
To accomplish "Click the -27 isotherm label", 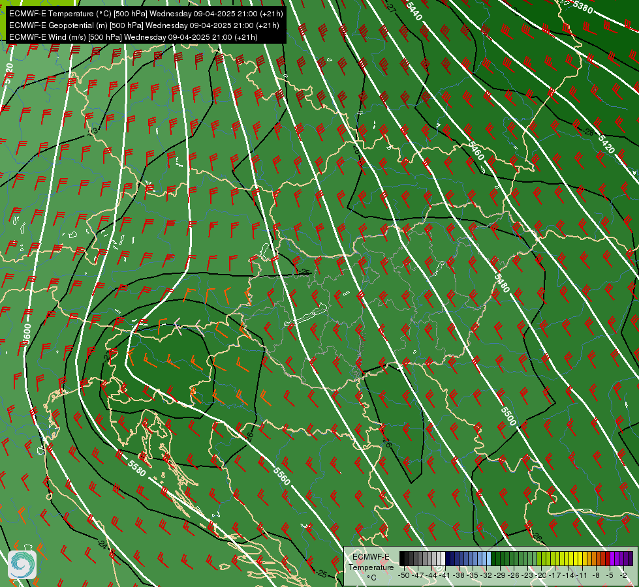I will (x=391, y=8).
